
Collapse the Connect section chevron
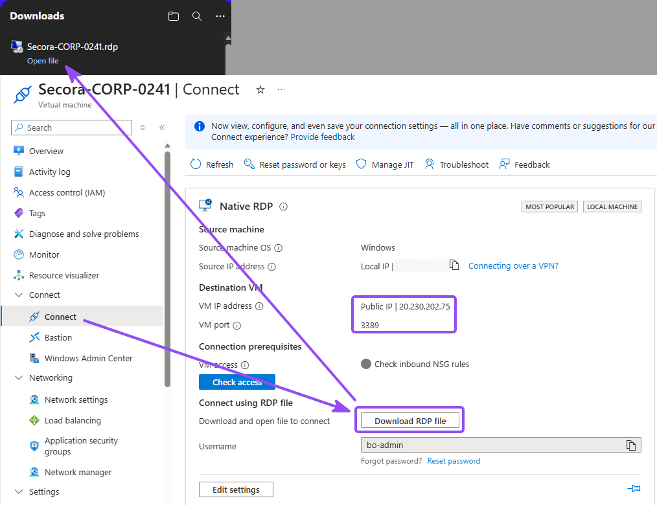tap(19, 295)
